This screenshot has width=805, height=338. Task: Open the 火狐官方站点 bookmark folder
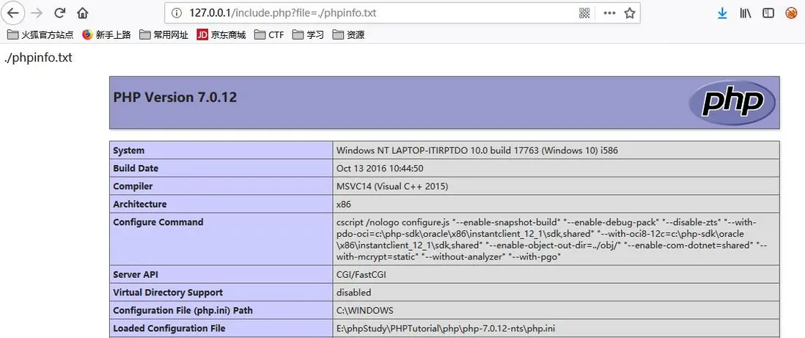[x=40, y=35]
